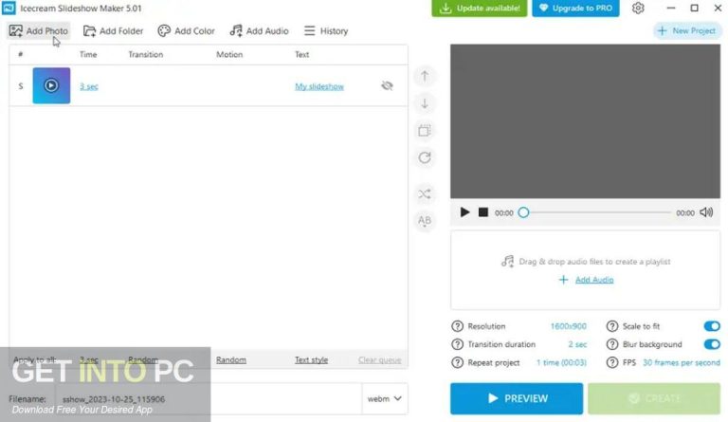
Task: Click Add Folder in the toolbar
Action: 114,31
